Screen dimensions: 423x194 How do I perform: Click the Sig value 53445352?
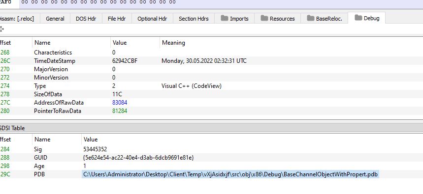coord(95,149)
